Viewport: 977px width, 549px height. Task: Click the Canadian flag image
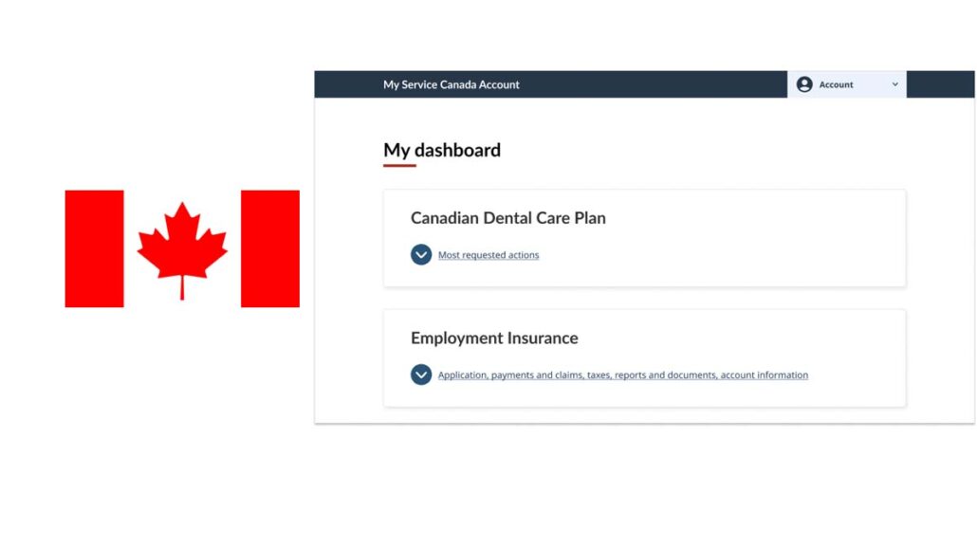point(182,248)
